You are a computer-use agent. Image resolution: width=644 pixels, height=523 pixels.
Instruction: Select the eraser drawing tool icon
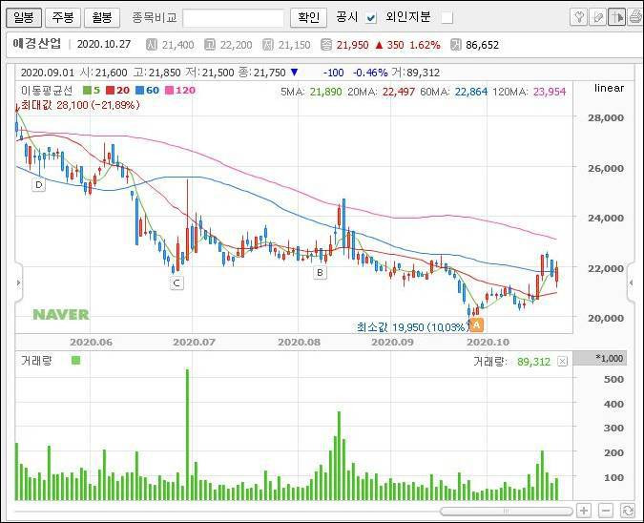point(597,18)
